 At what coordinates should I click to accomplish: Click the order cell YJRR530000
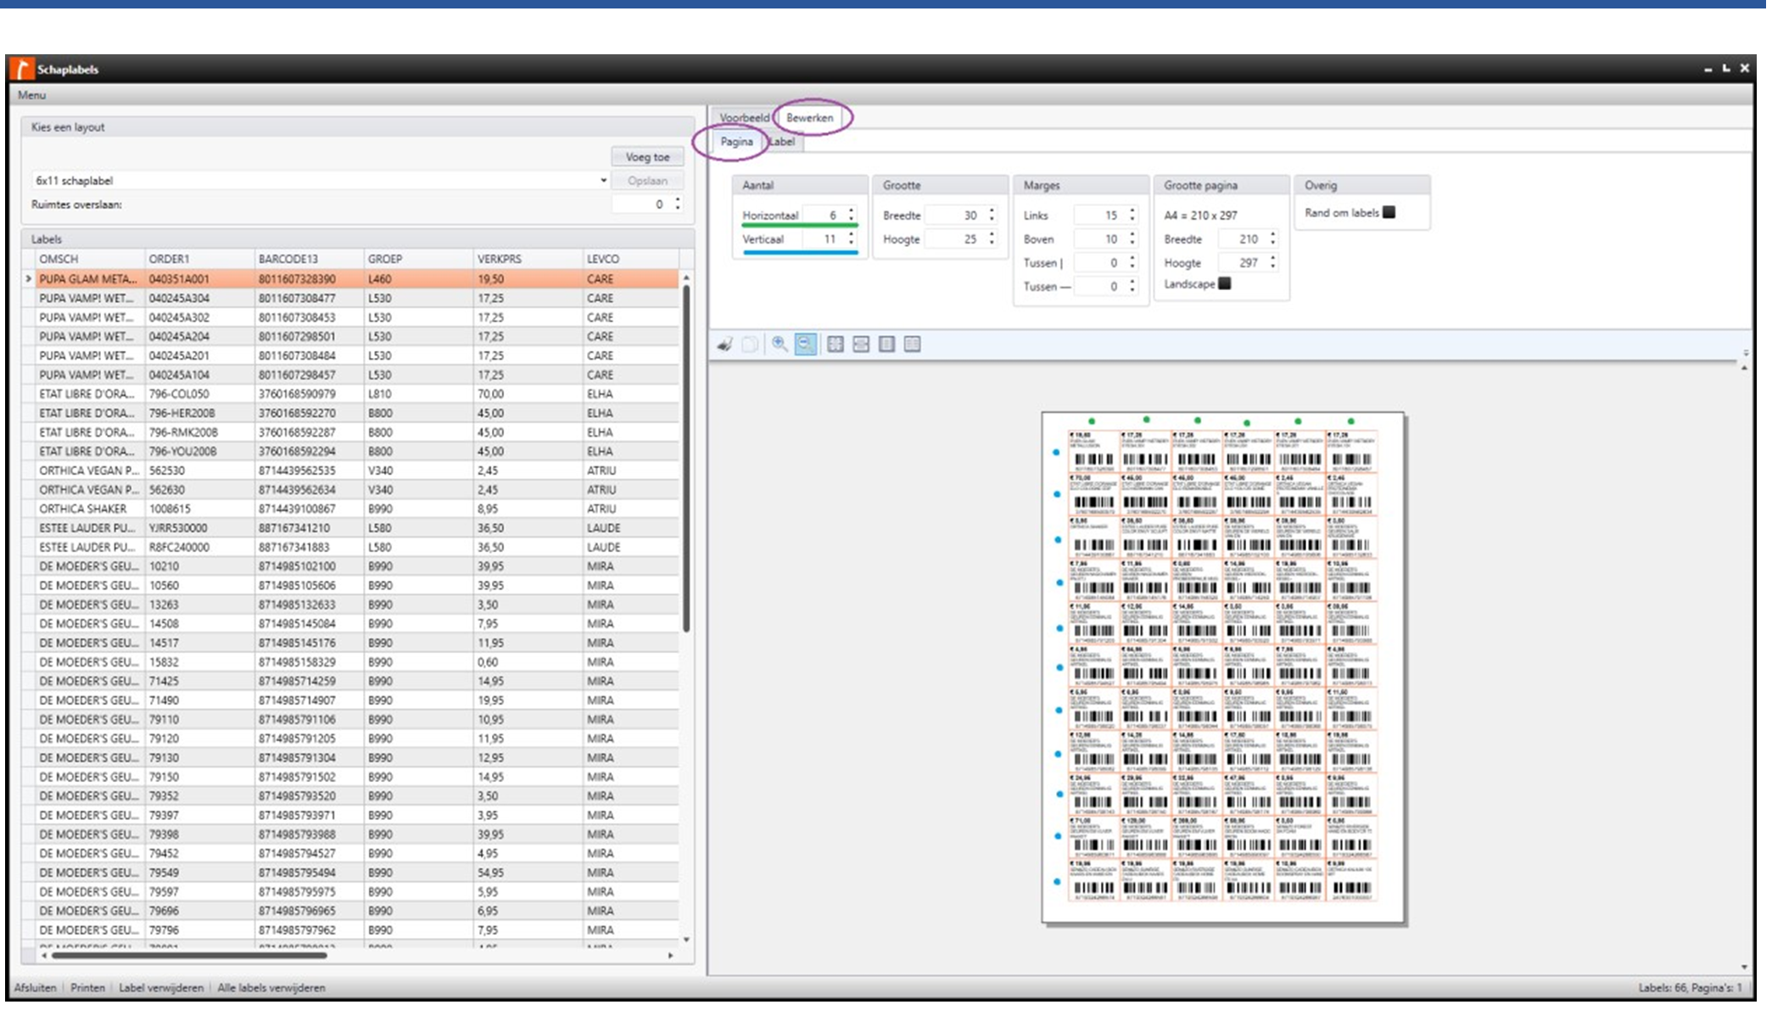coord(200,528)
